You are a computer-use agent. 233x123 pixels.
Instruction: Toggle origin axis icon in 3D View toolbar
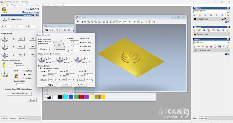click(x=142, y=22)
